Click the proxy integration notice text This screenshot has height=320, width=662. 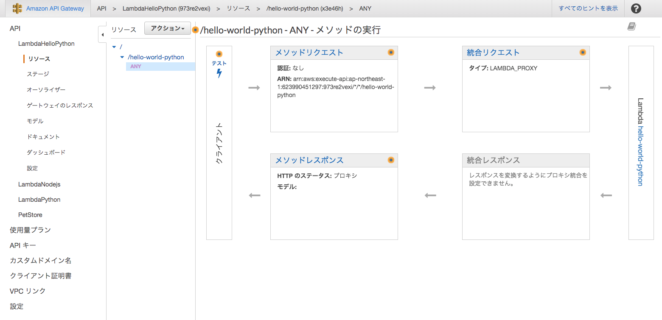[x=528, y=179]
